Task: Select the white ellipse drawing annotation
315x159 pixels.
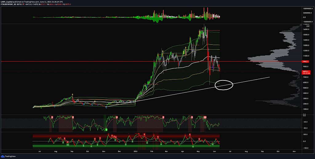Action: (x=224, y=84)
